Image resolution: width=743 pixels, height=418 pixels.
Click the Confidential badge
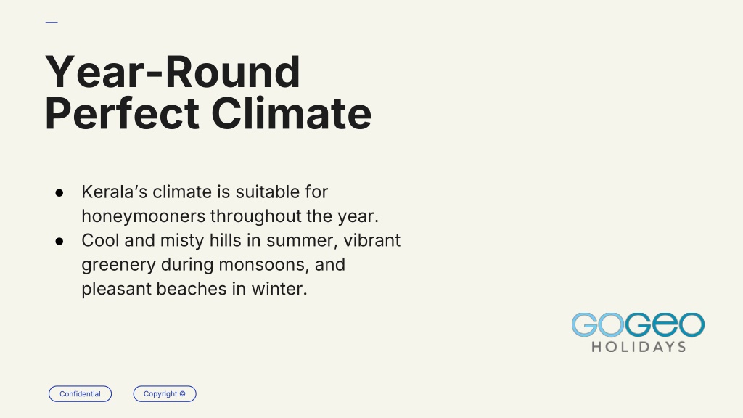(80, 394)
